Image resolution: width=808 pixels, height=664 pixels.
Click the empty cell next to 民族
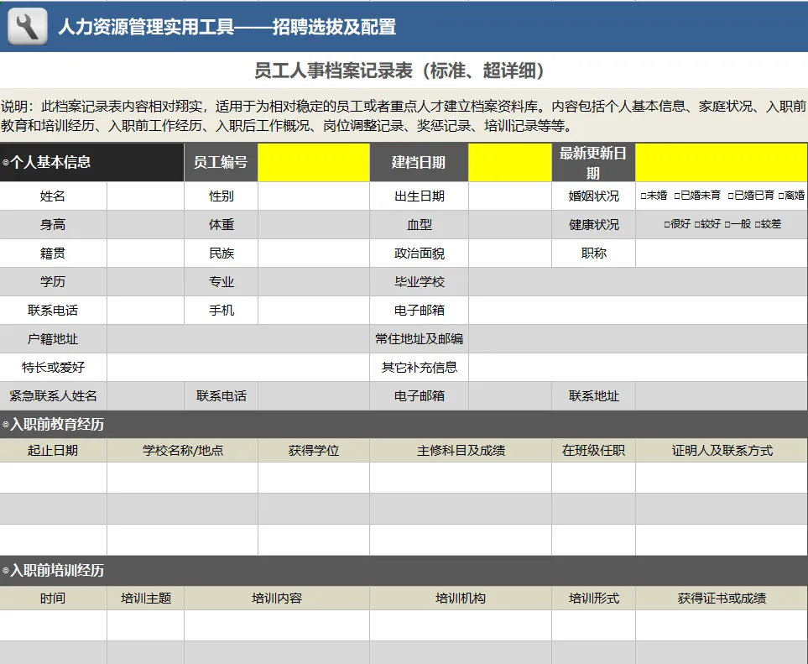[x=314, y=254]
